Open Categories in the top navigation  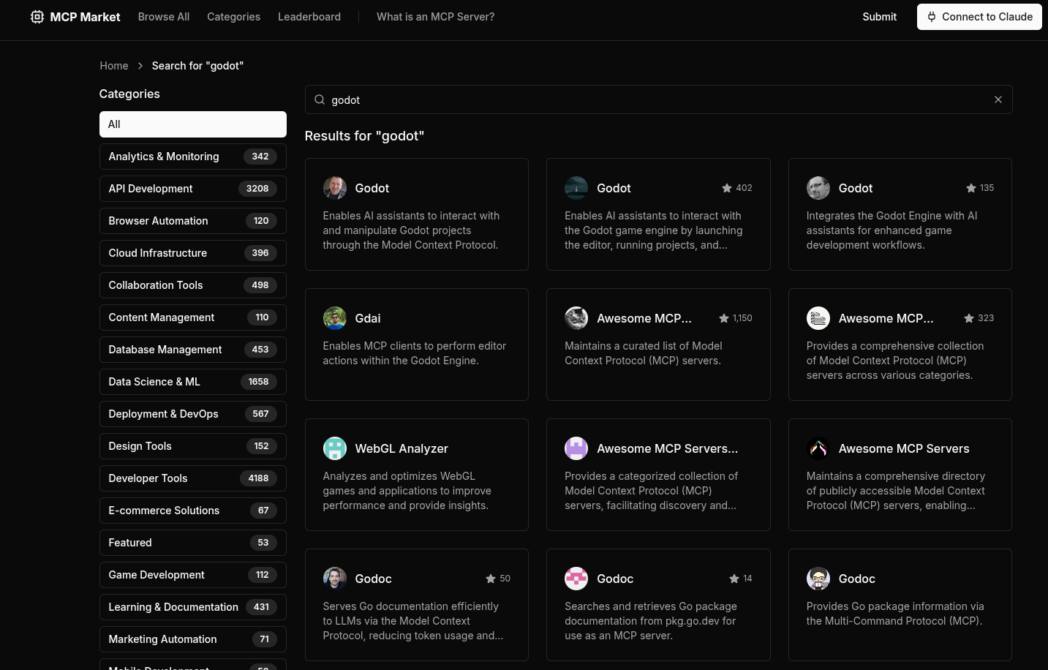click(x=233, y=17)
